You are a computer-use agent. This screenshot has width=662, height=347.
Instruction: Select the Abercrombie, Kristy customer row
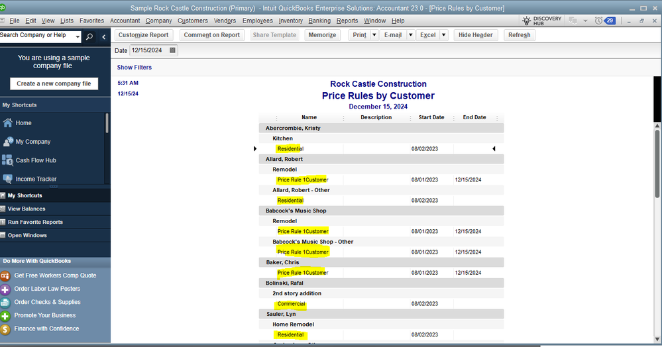(381, 128)
